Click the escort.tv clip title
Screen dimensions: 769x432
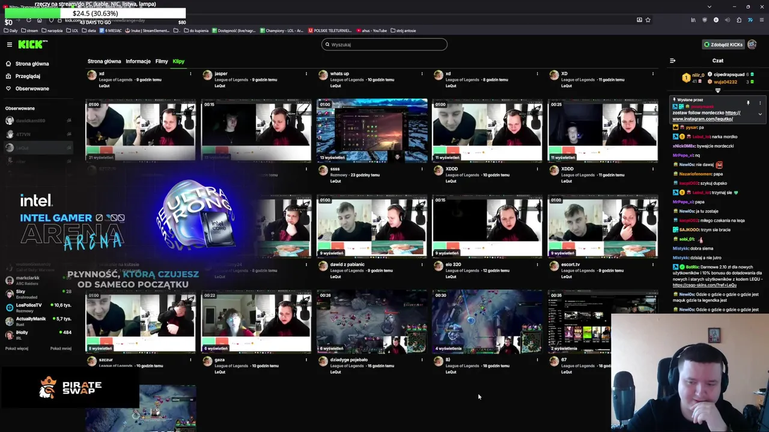(x=571, y=265)
